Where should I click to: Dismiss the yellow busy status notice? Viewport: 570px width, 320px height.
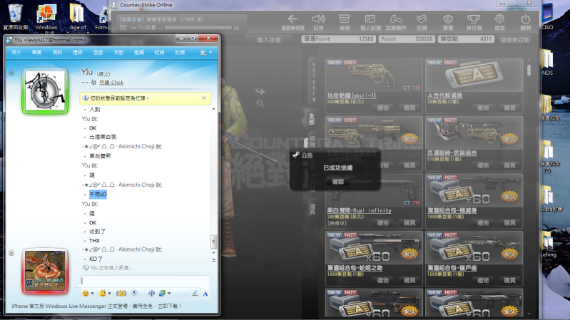(204, 98)
